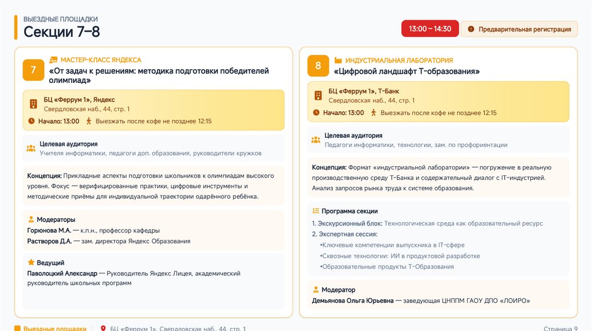Screen dimensions: 592x331
Task: Click the orange square icon beside footer Выездные площадки
Action: (17, 328)
